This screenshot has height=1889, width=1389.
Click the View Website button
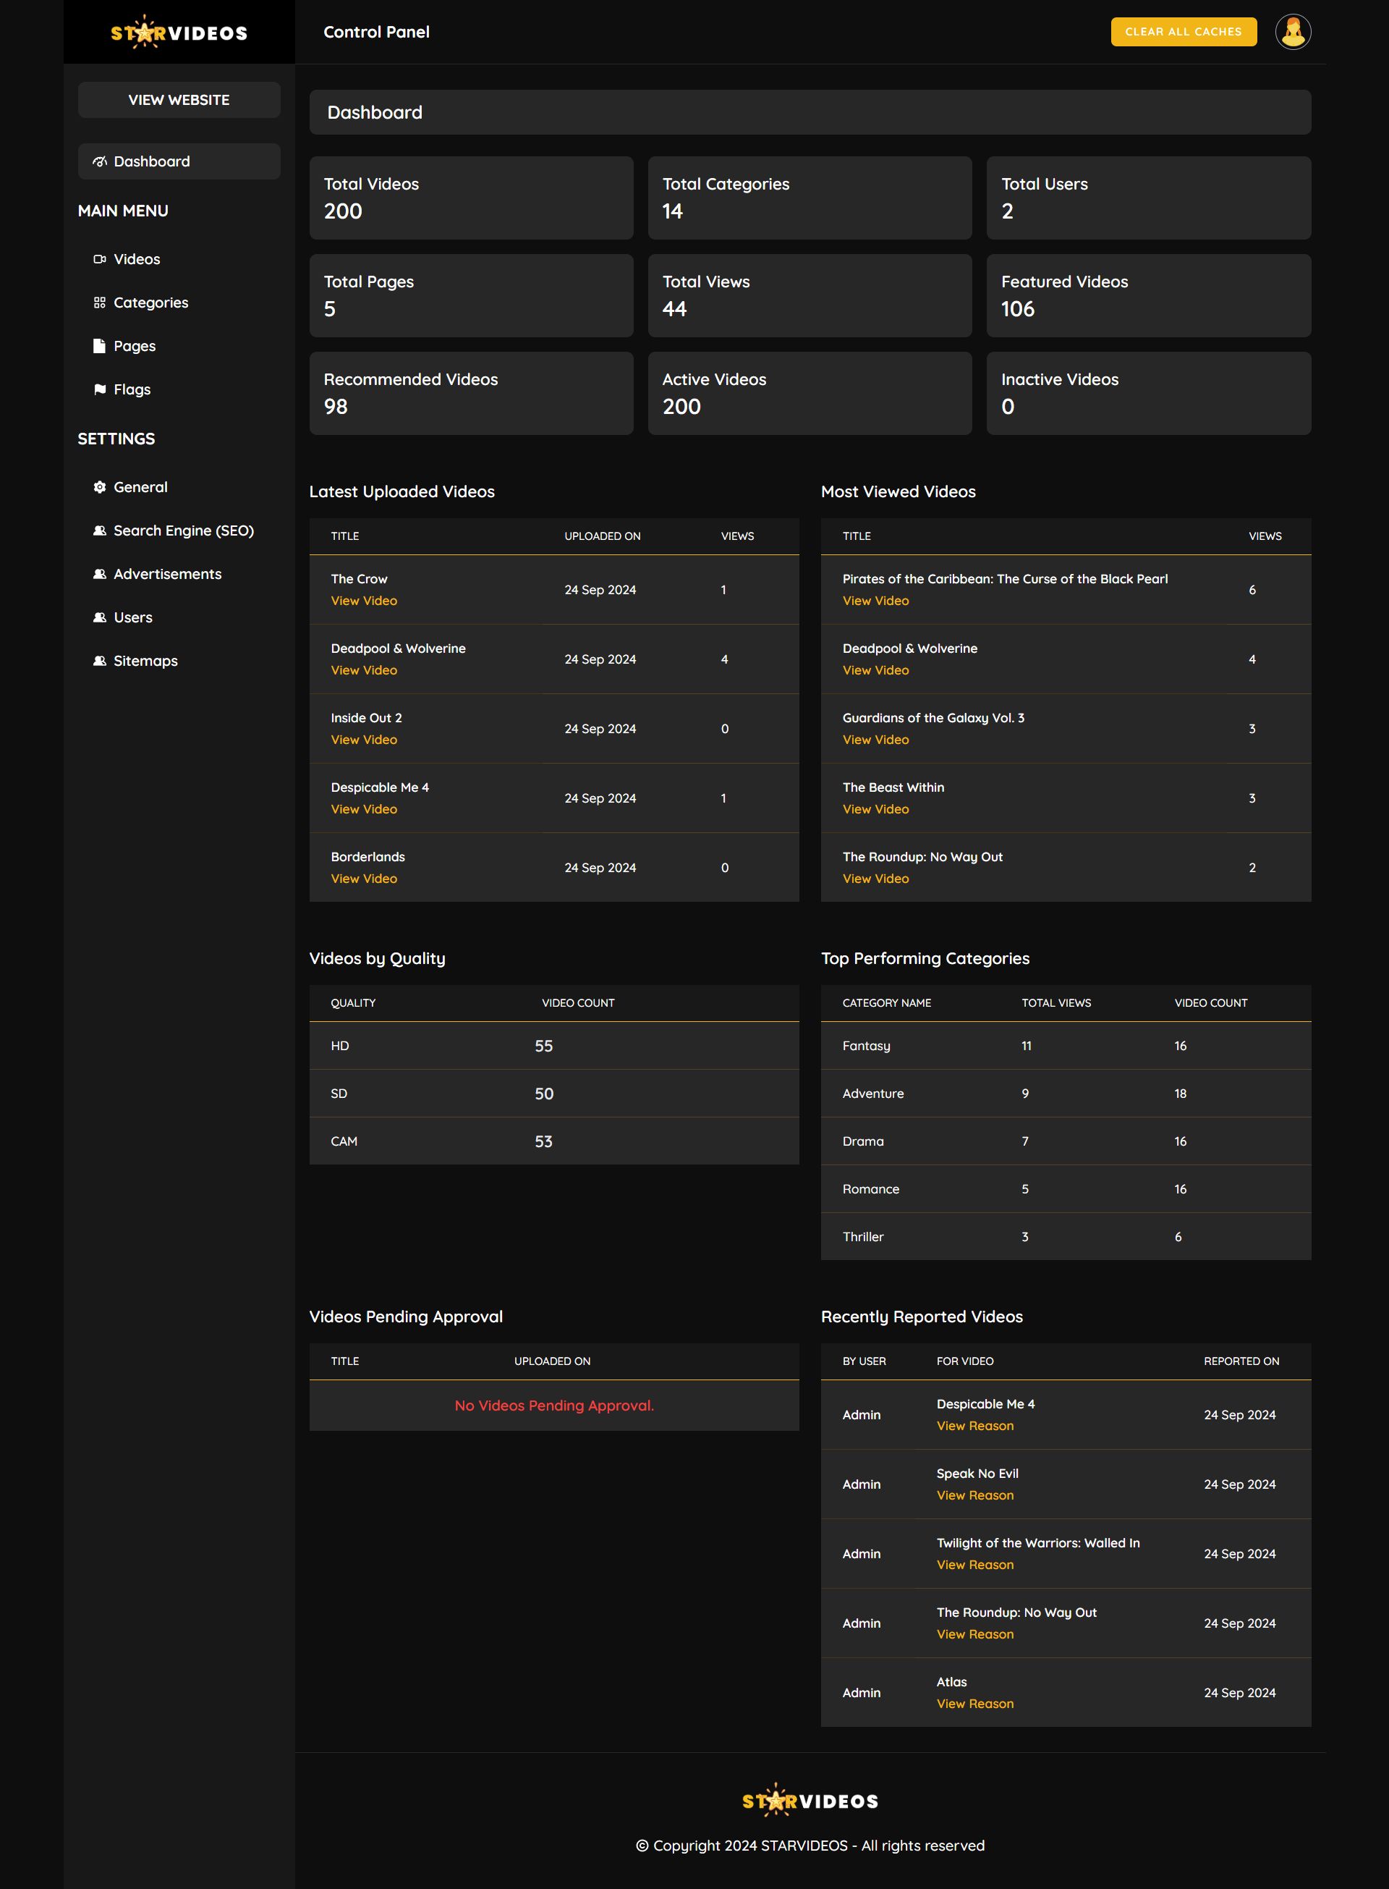click(x=179, y=100)
